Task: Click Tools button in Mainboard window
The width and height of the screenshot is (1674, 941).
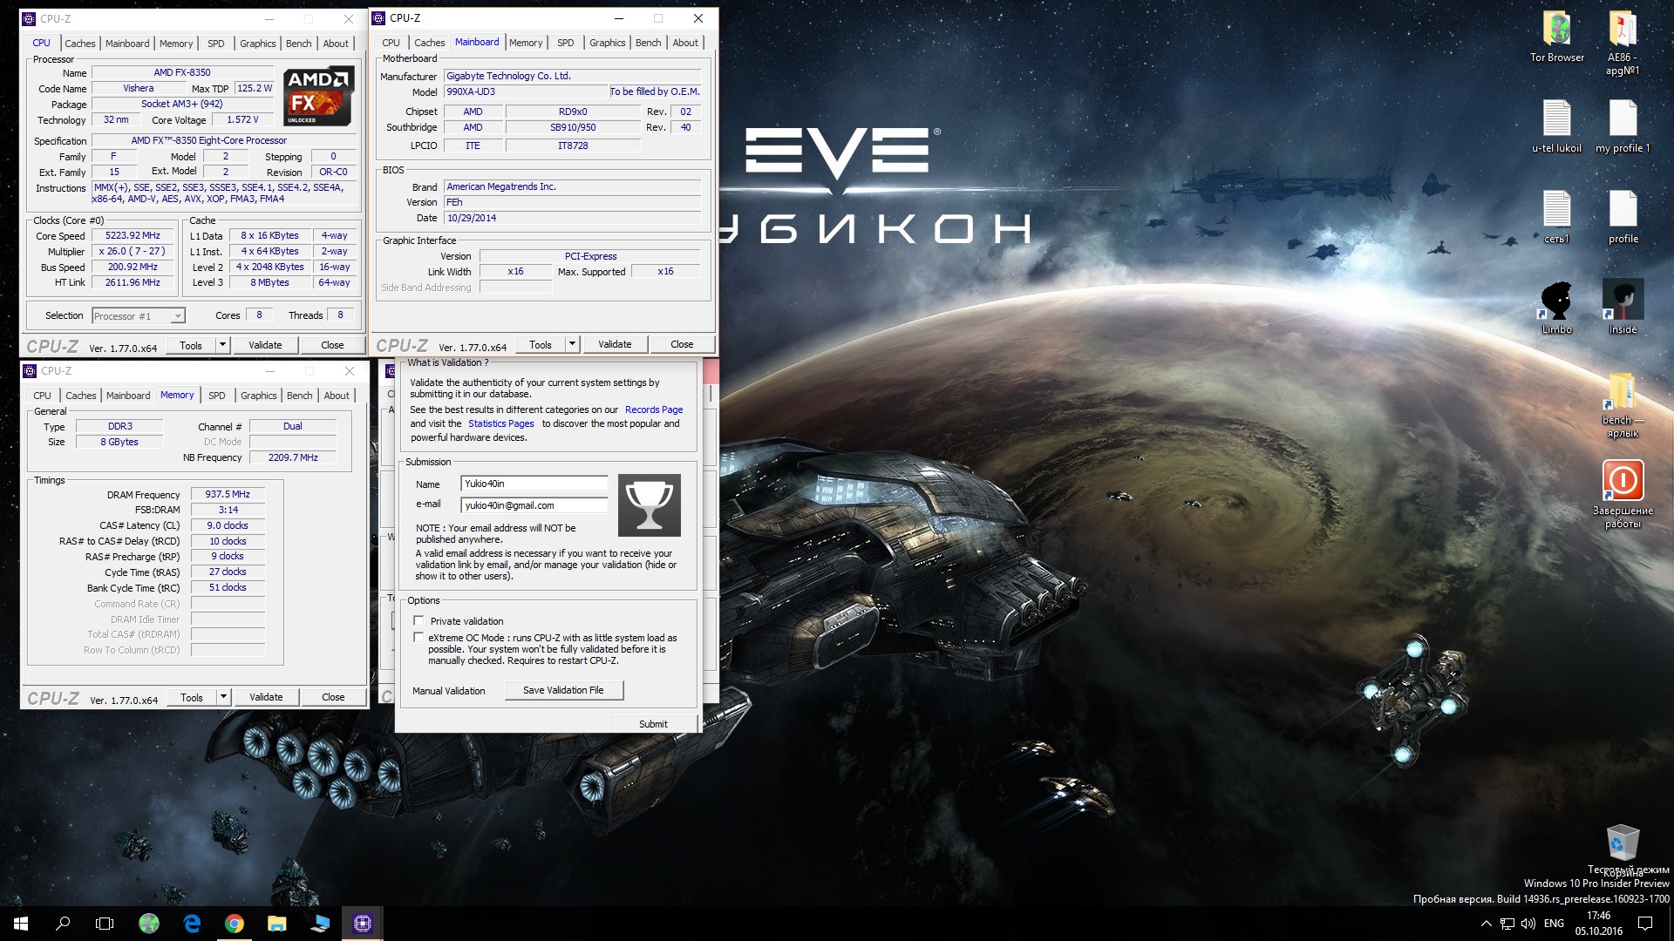Action: click(541, 344)
